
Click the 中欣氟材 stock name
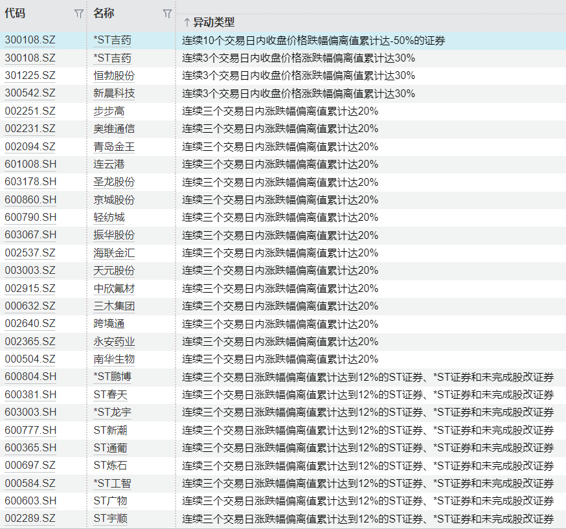click(114, 288)
